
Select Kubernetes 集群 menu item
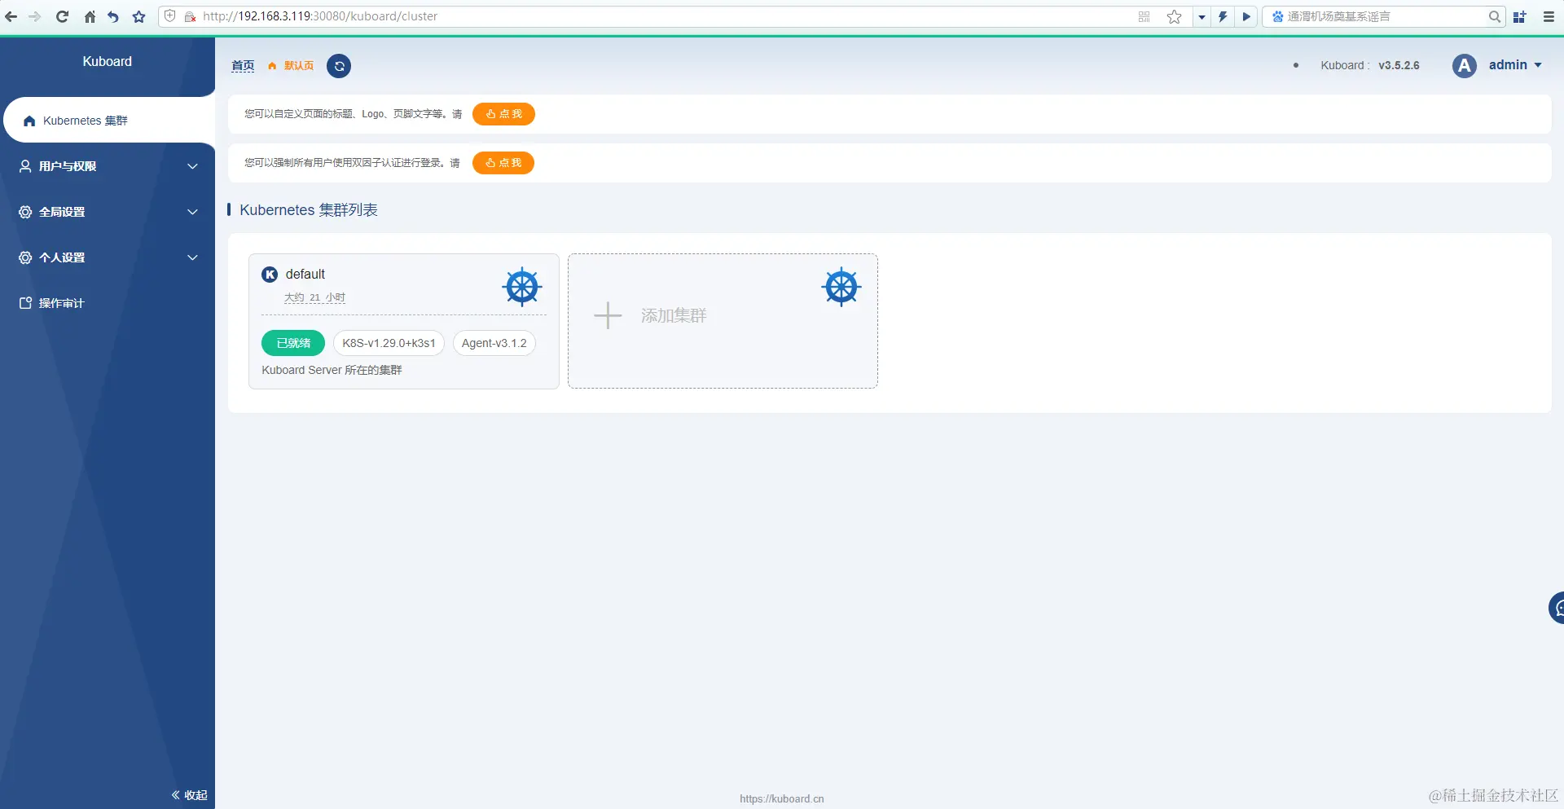click(108, 121)
